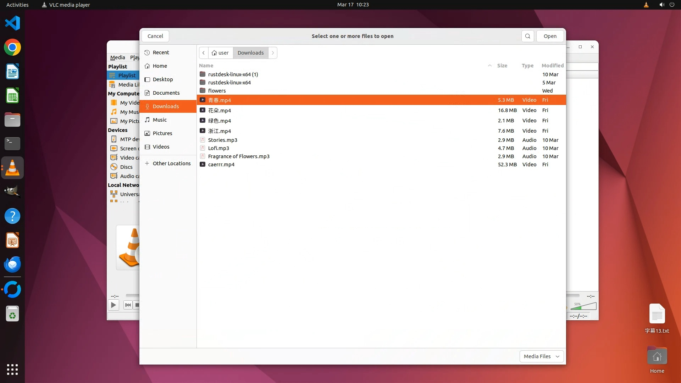Image resolution: width=681 pixels, height=383 pixels.
Task: Click the path forward chevron arrow
Action: 273,53
